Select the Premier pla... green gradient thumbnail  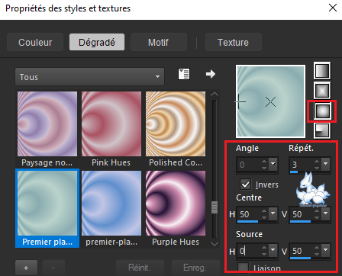[x=47, y=203]
